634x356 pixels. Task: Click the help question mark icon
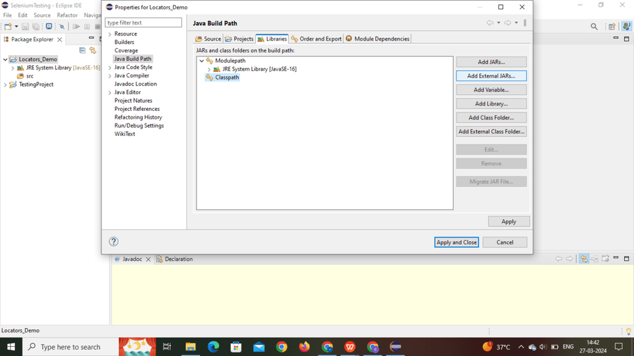(114, 241)
